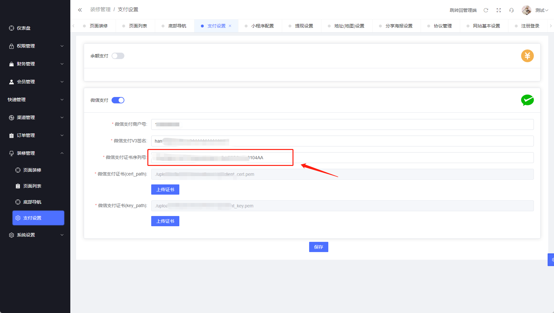Click the orange yen balance icon

(x=527, y=56)
